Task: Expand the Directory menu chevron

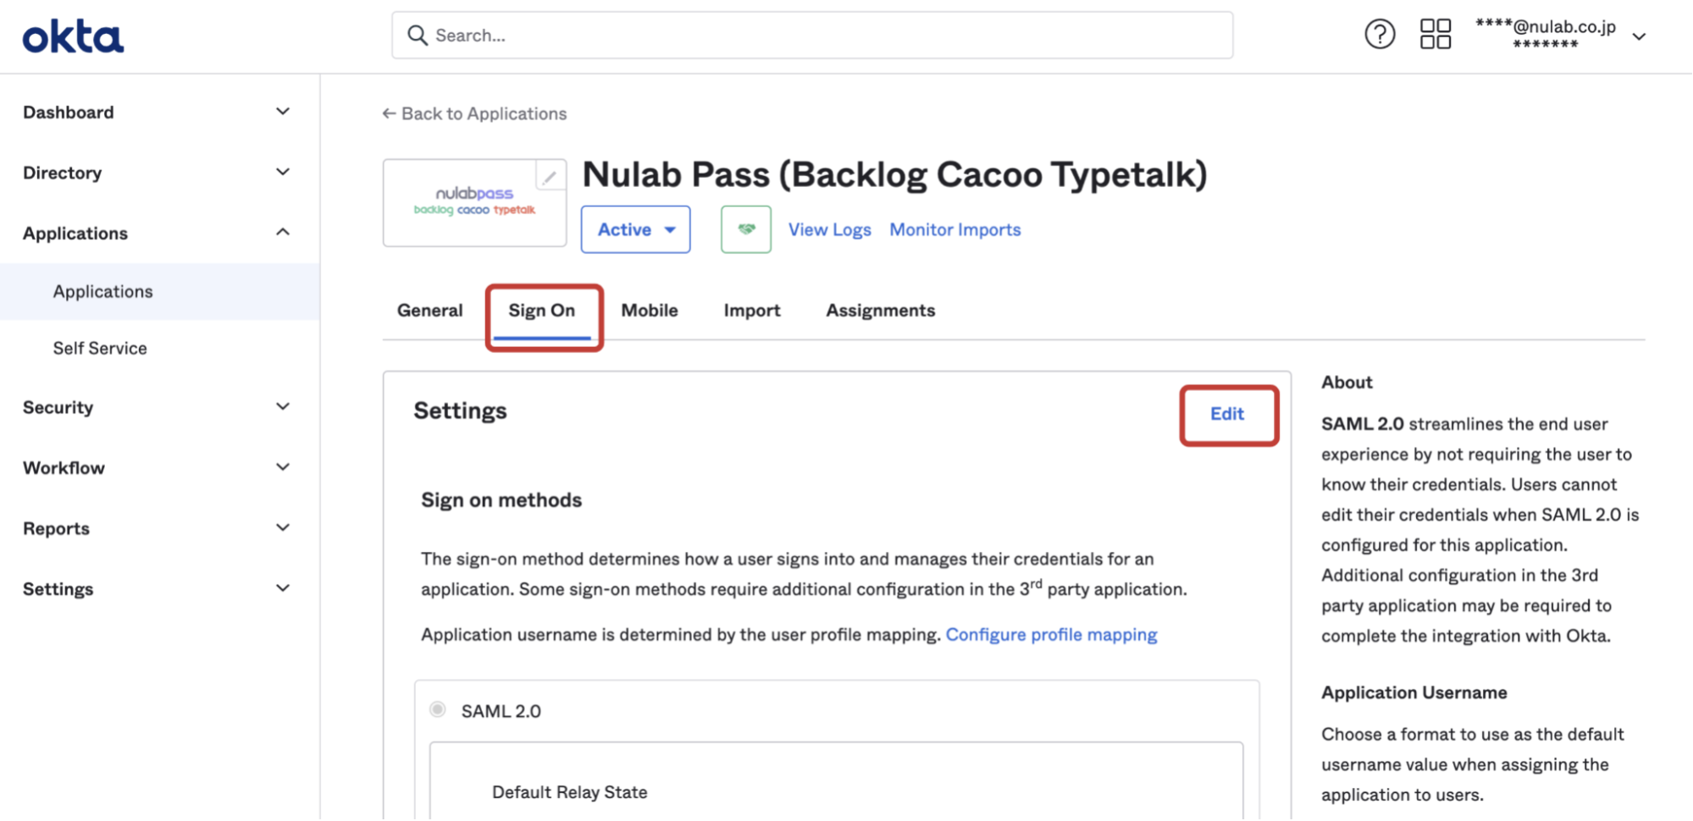Action: (283, 172)
